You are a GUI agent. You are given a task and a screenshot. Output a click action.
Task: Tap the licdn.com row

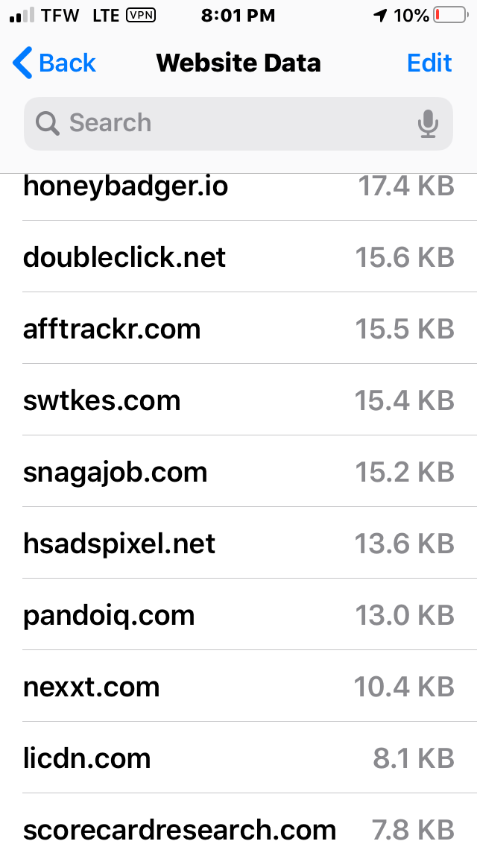click(x=238, y=758)
